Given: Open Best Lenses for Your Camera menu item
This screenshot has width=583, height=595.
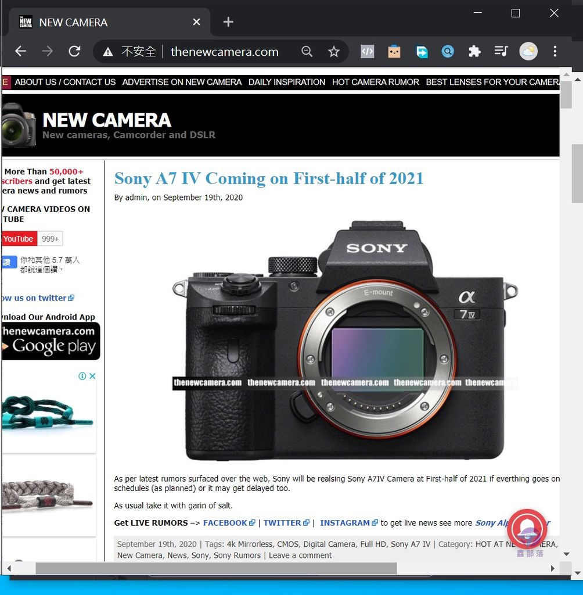Looking at the screenshot, I should pyautogui.click(x=492, y=82).
